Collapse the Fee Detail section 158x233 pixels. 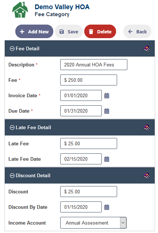click(x=12, y=48)
